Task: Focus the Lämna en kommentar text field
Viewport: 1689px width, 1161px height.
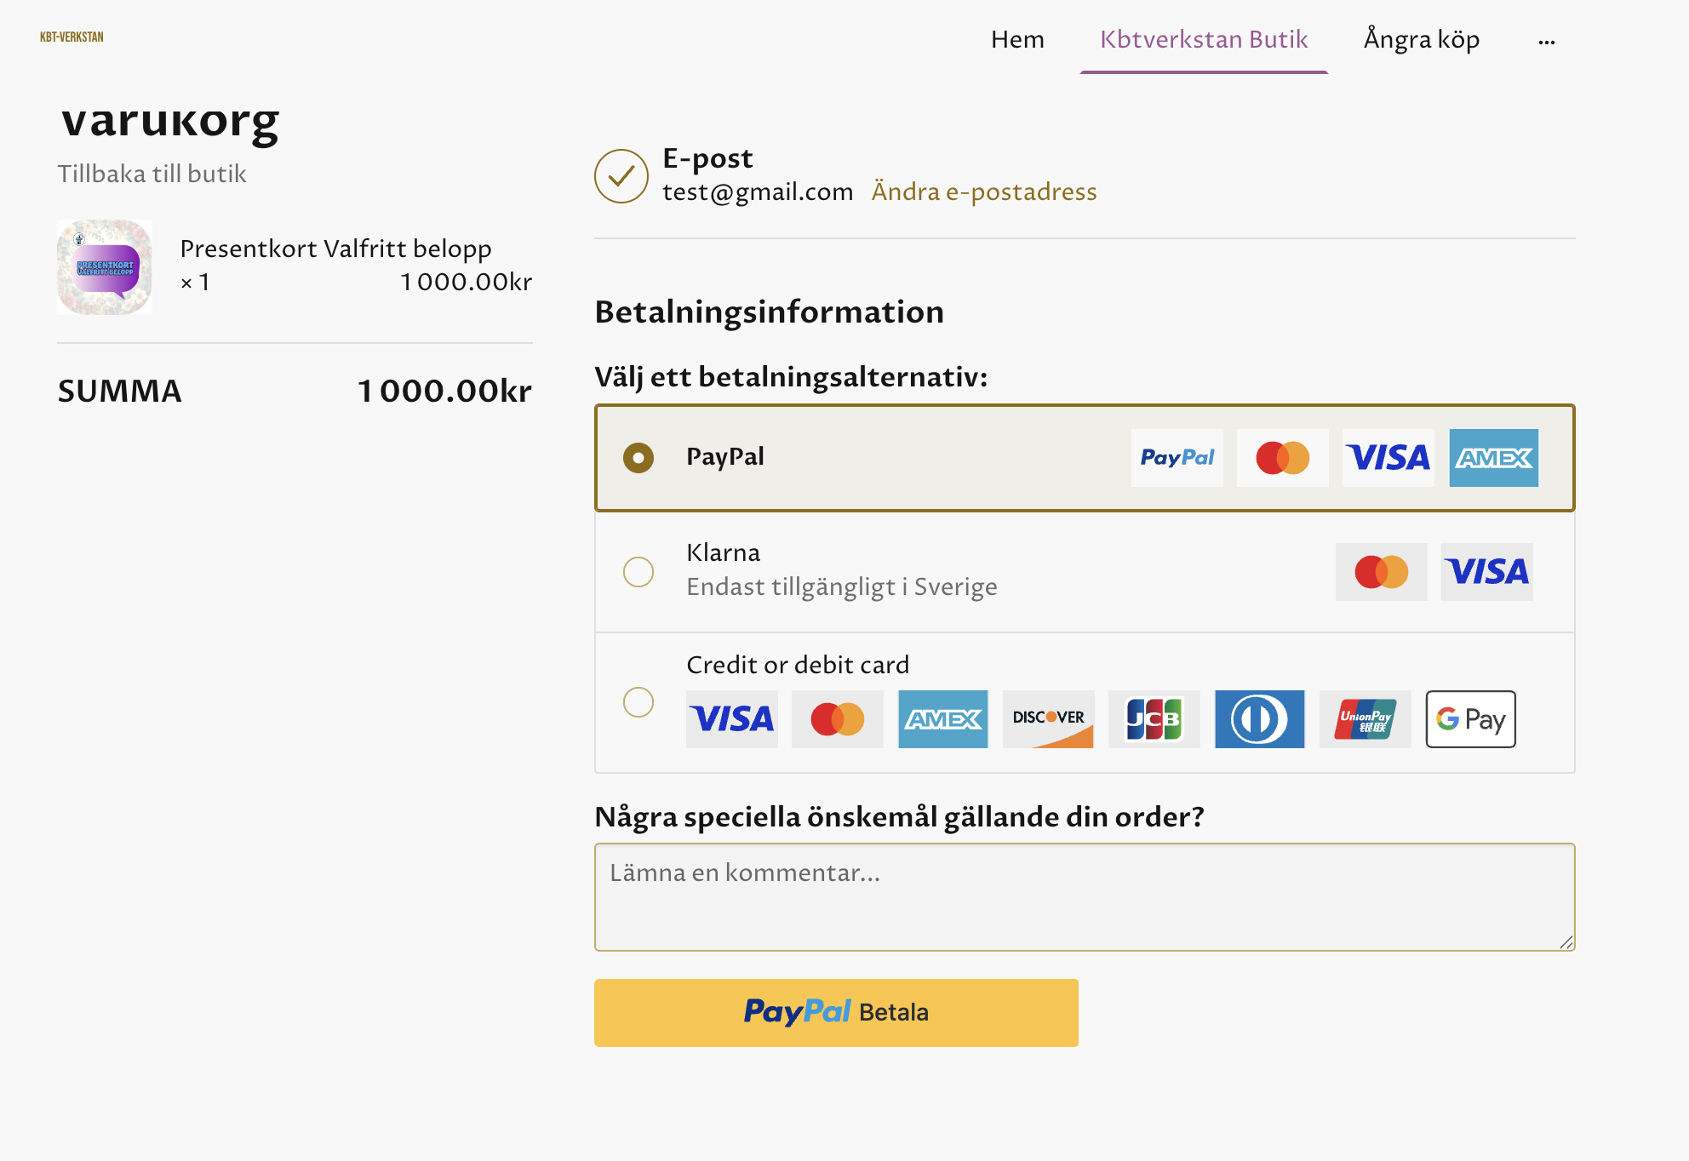Action: point(1085,897)
